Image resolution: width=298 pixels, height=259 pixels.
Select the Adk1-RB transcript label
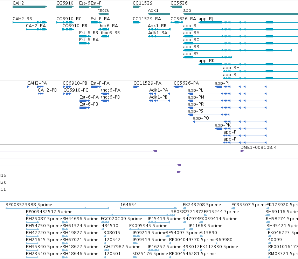pyautogui.click(x=157, y=26)
